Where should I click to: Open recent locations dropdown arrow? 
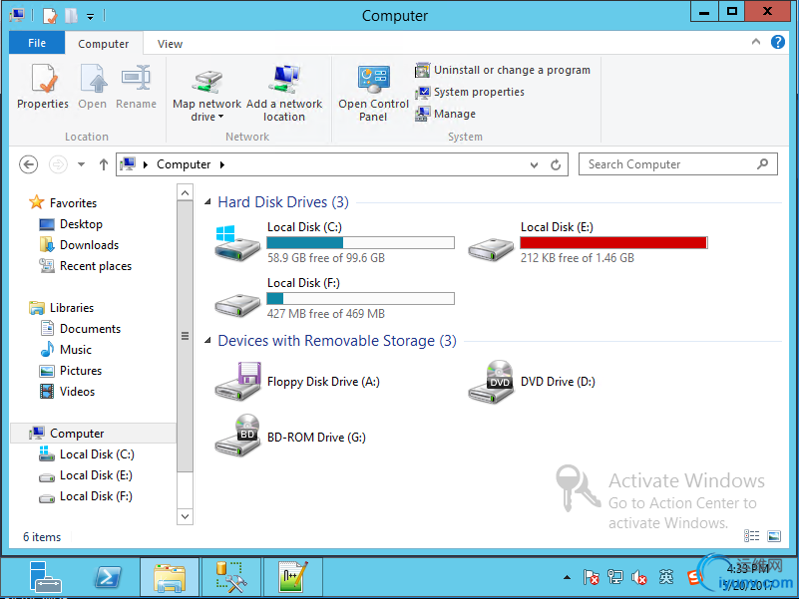tap(81, 164)
